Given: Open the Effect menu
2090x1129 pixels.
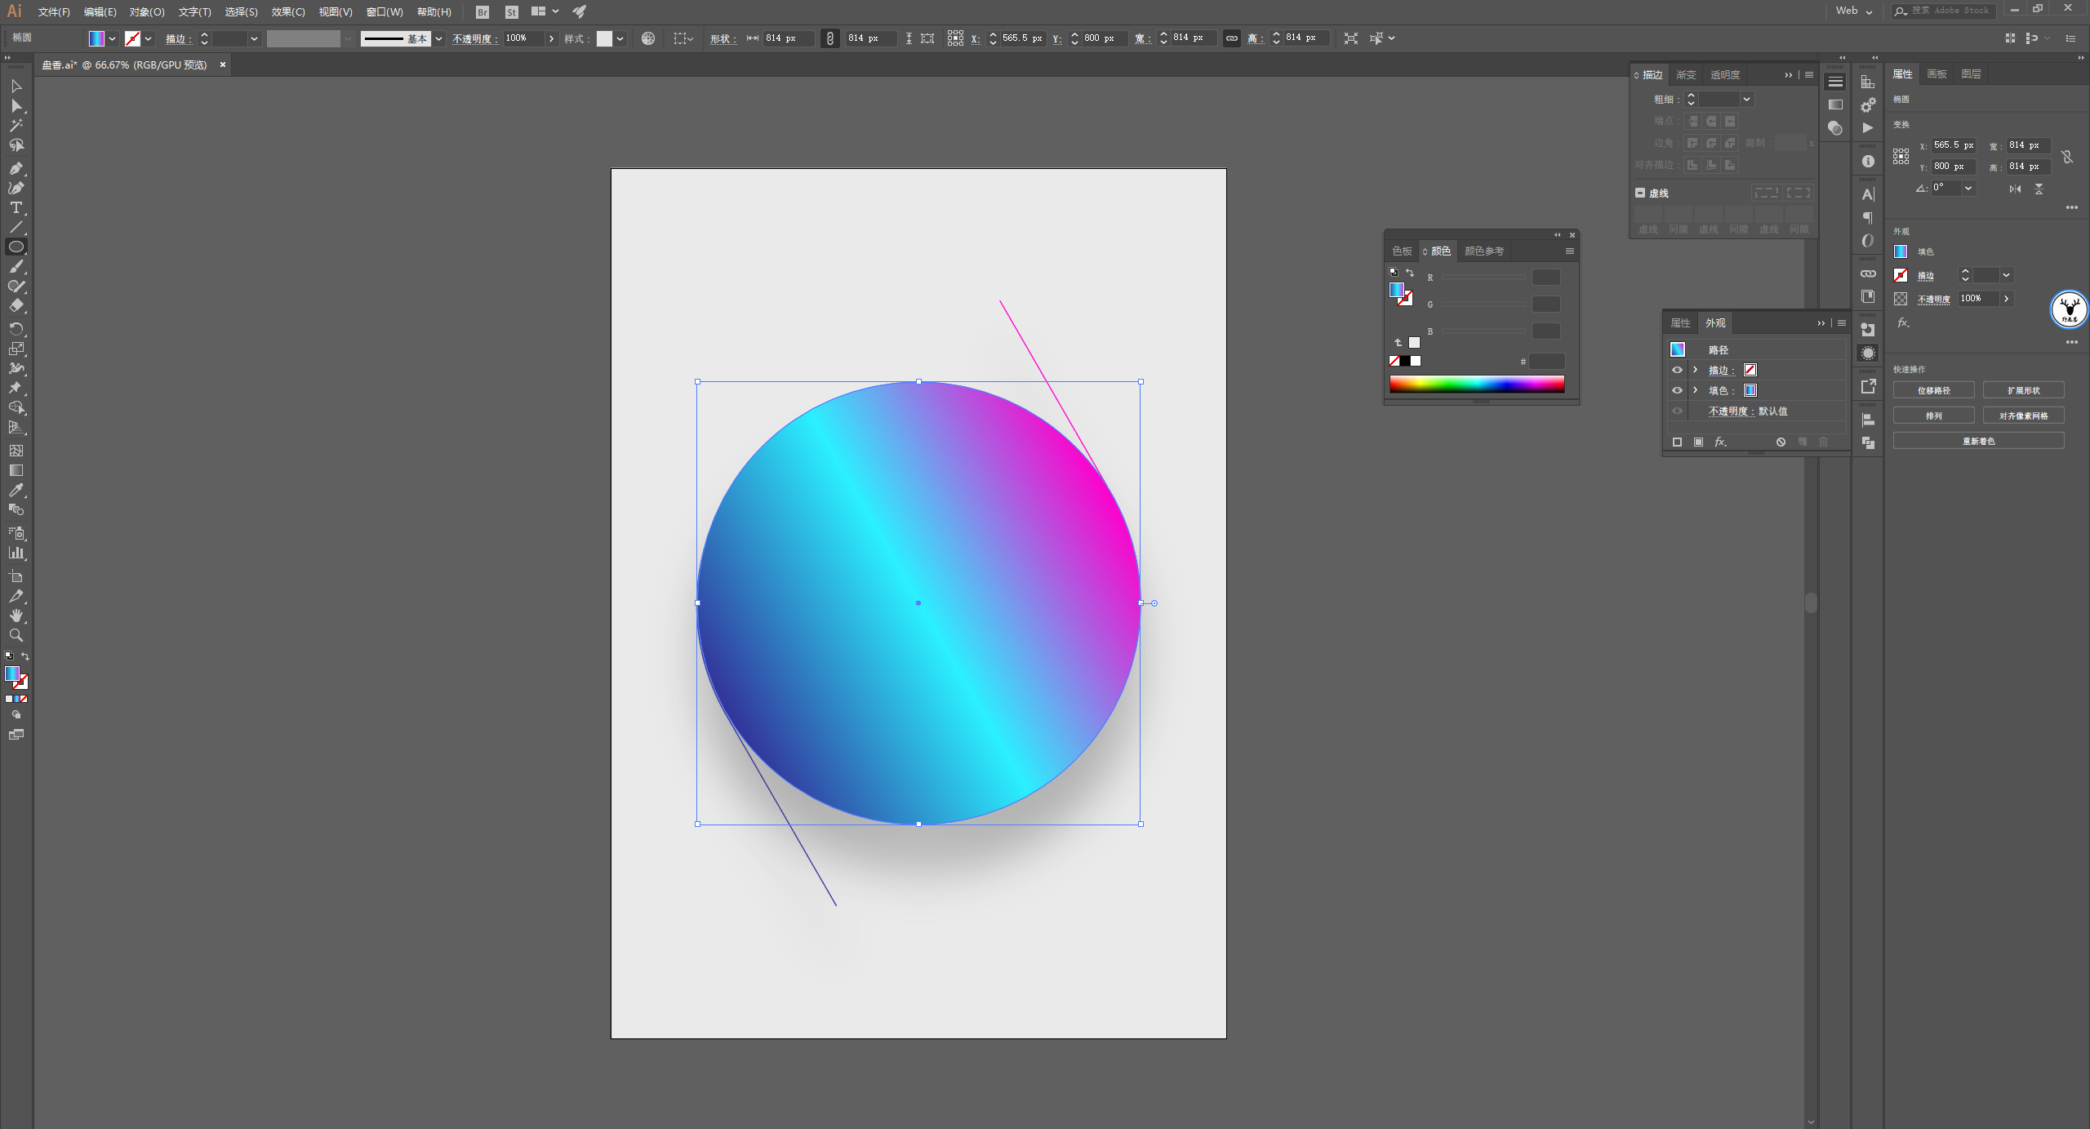Looking at the screenshot, I should point(287,11).
